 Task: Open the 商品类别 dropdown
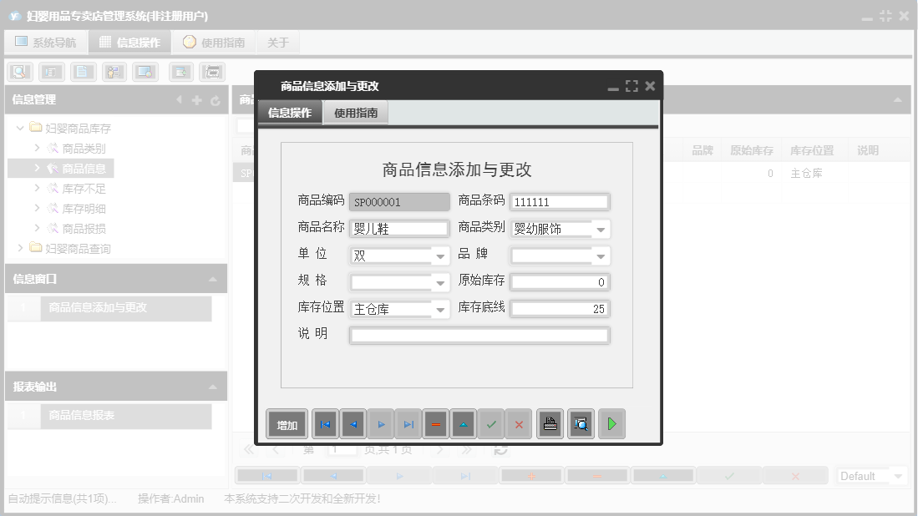tap(601, 230)
